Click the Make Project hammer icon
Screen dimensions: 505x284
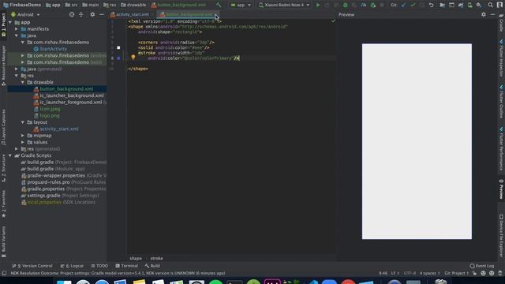point(219,5)
